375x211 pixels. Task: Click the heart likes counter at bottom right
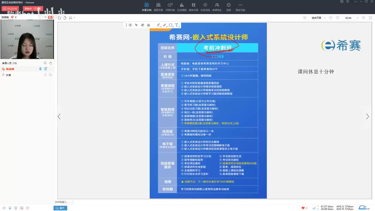point(304,208)
